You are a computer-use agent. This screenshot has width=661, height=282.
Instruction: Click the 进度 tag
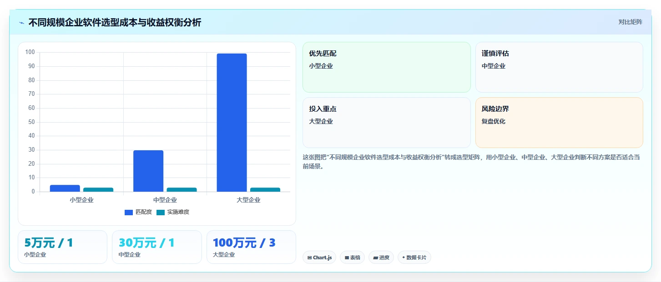pyautogui.click(x=381, y=257)
